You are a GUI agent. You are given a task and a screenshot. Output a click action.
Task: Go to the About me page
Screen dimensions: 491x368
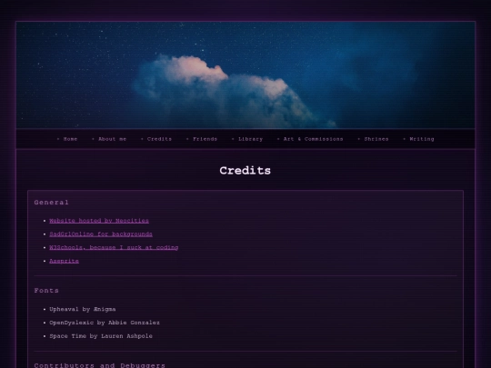[112, 139]
